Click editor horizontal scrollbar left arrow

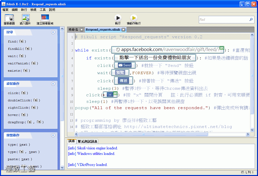coord(76,134)
